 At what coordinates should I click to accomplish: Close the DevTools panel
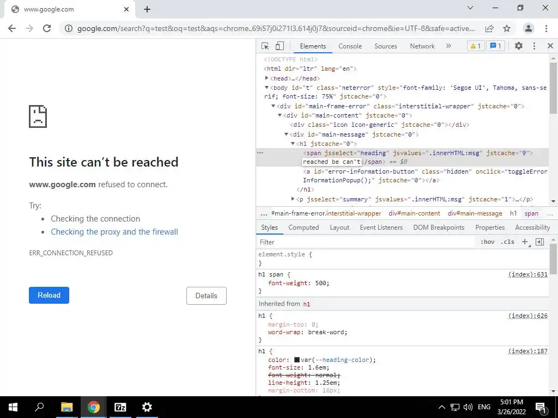(x=550, y=46)
